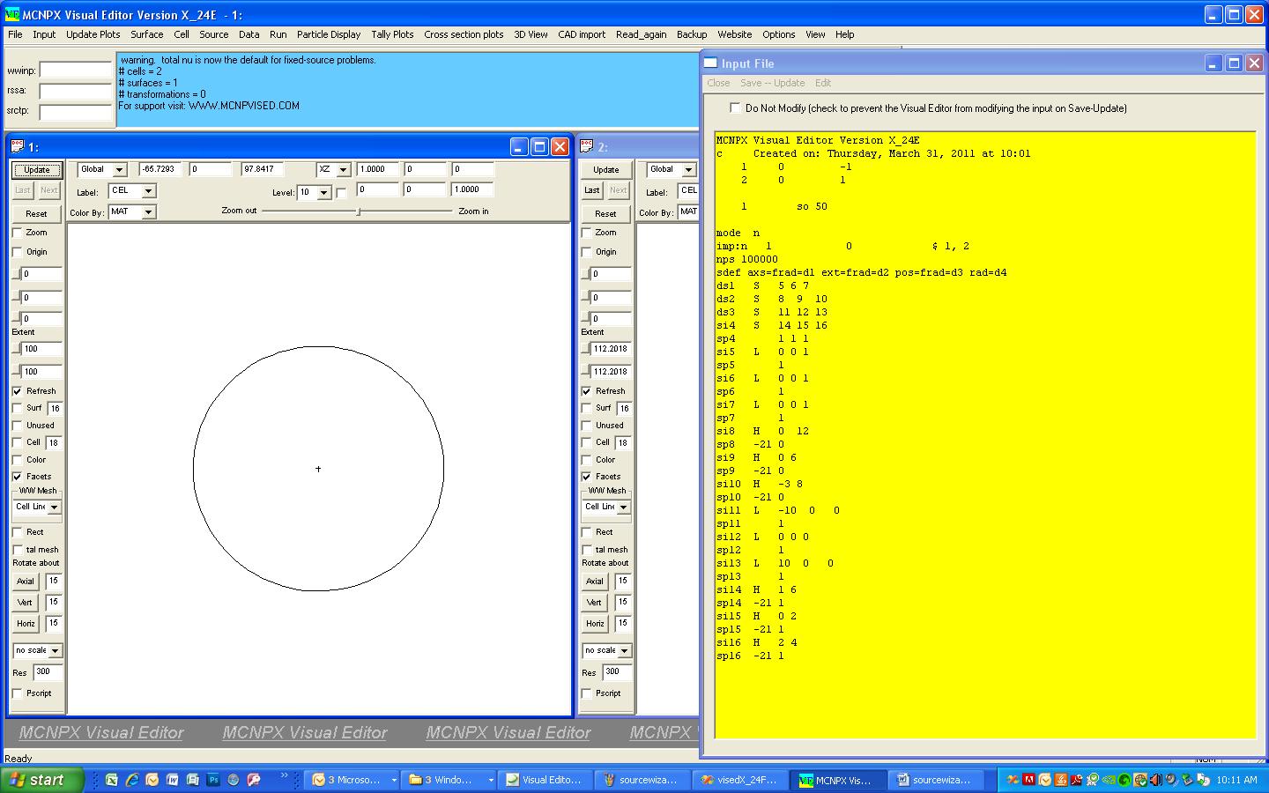Enable the Do Not Modify checkbox
The width and height of the screenshot is (1269, 793).
click(735, 108)
